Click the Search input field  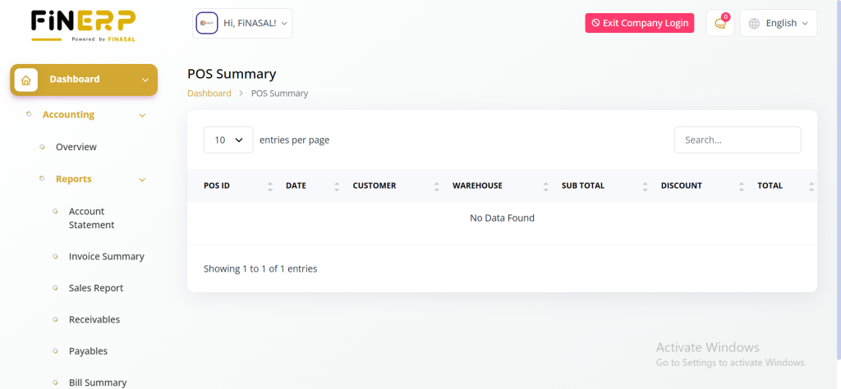[737, 140]
